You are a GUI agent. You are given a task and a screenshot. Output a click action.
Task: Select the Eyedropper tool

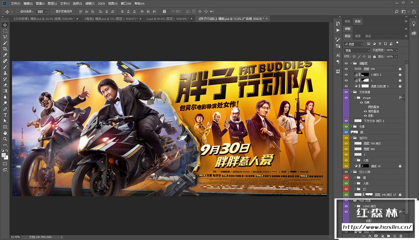click(x=5, y=55)
